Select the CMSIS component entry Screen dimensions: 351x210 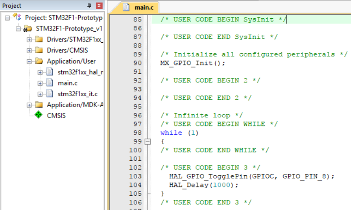[x=56, y=115]
